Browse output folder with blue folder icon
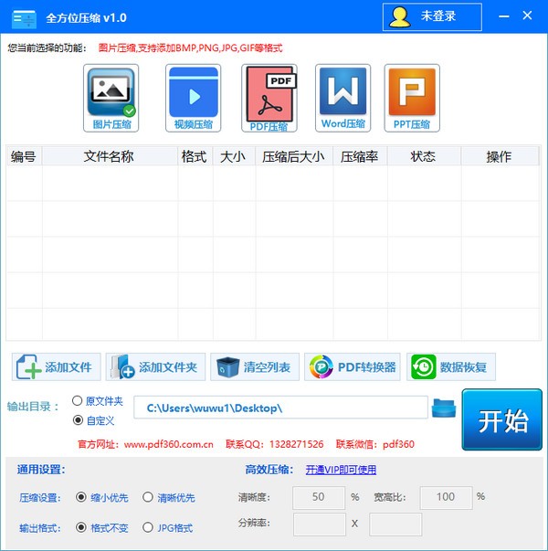 point(444,408)
